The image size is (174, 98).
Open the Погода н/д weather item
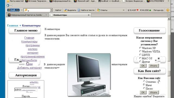pyautogui.click(x=158, y=10)
